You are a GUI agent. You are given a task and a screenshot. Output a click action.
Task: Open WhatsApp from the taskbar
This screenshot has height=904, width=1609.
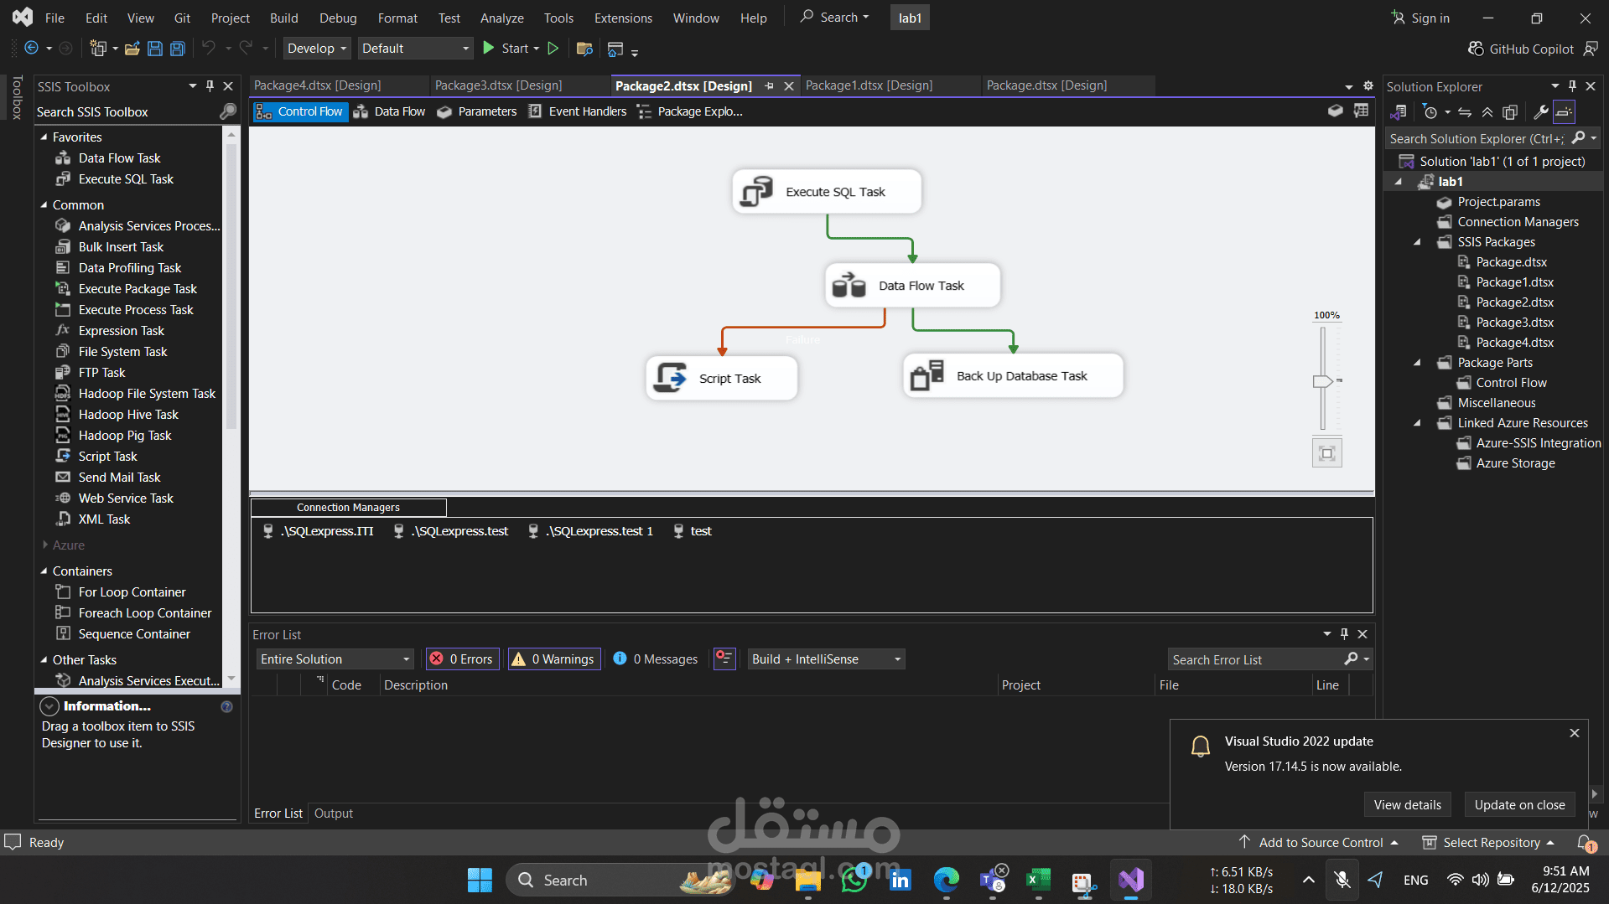(854, 880)
